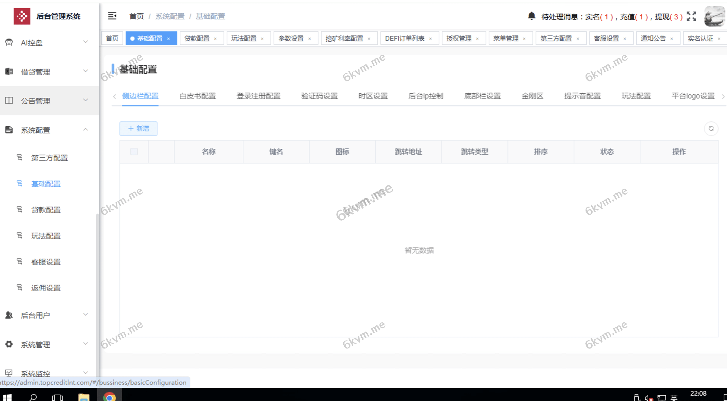Switch to the 时区设置 tab

tap(373, 96)
